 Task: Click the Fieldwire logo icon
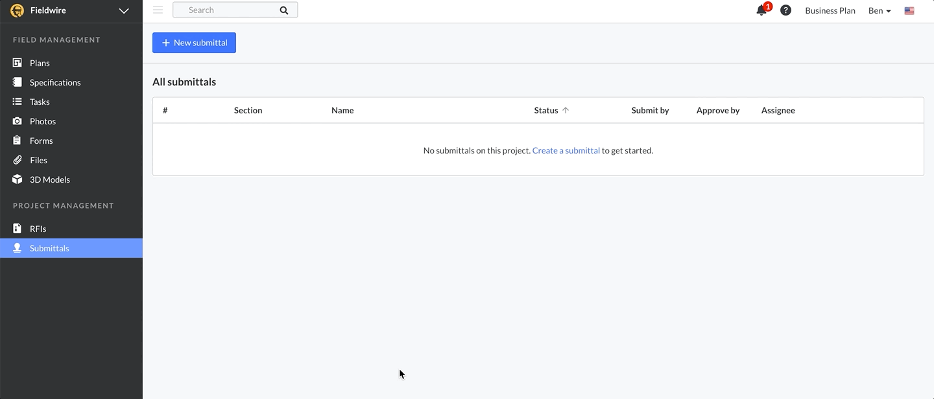18,10
